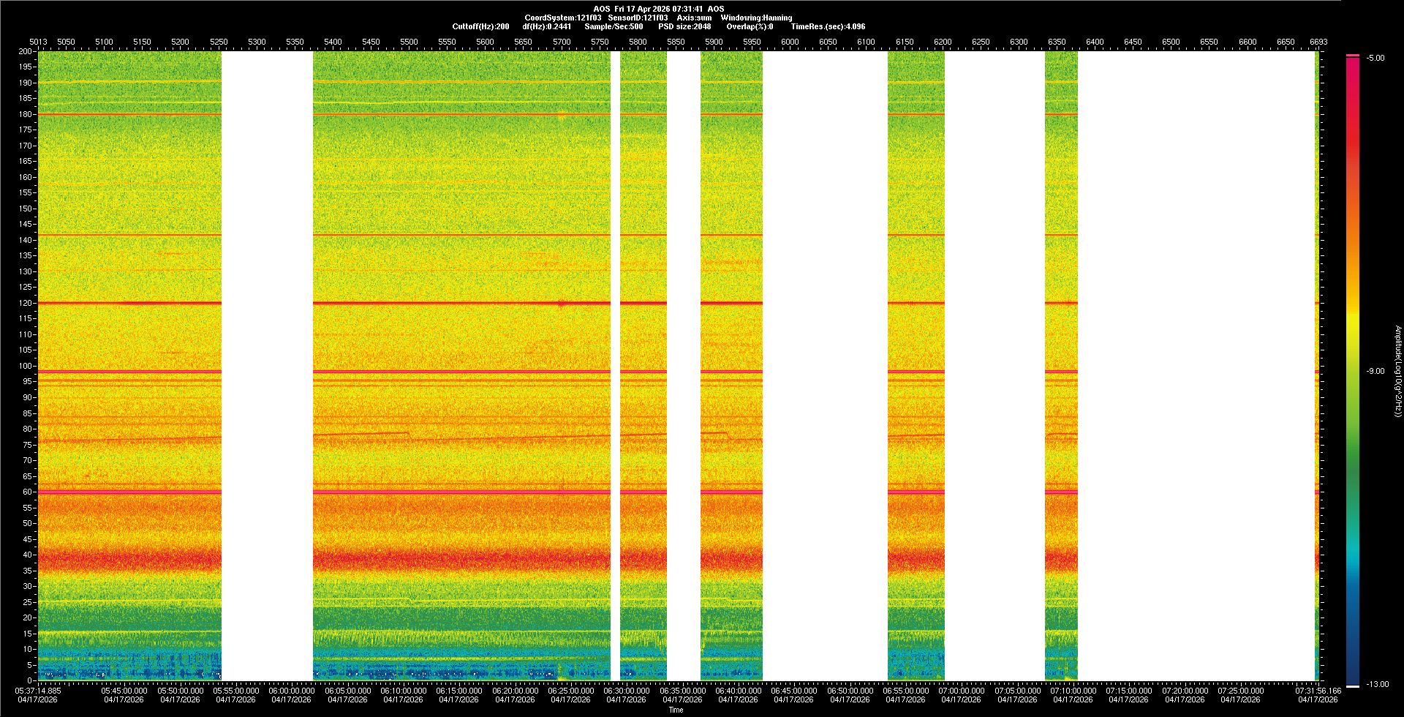Click the SensorID:121f03 header label

point(638,18)
